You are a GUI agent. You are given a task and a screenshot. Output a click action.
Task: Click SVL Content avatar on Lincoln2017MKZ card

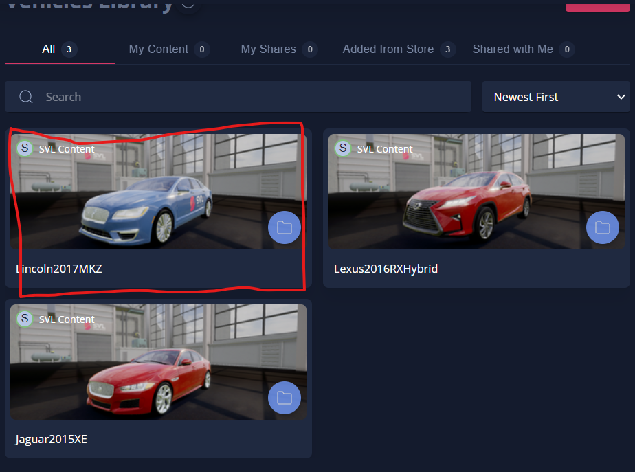(25, 148)
